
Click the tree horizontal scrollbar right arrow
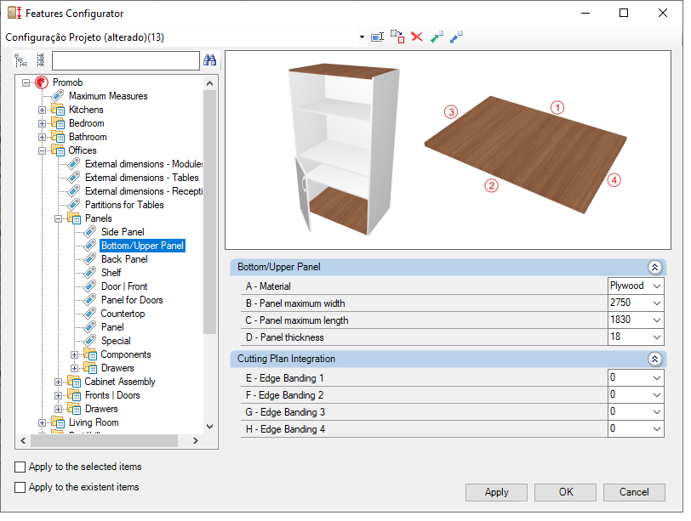[196, 441]
